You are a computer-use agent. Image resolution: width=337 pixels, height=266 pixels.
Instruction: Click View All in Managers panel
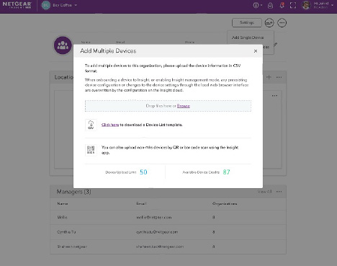264,192
